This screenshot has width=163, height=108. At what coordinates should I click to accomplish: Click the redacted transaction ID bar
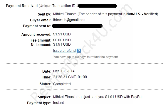coord(98,6)
